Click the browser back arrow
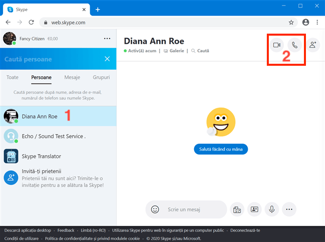 (x=8, y=22)
